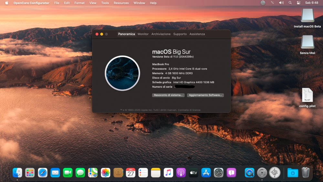The width and height of the screenshot is (323, 182).
Task: Open Apple TV app in dock
Action: click(193, 173)
